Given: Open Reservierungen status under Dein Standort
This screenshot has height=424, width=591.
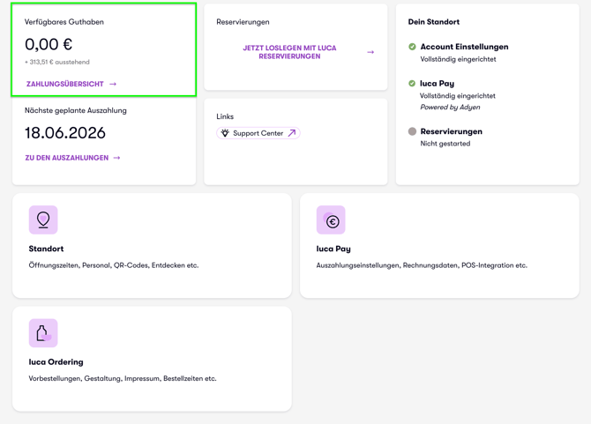Looking at the screenshot, I should (x=451, y=131).
